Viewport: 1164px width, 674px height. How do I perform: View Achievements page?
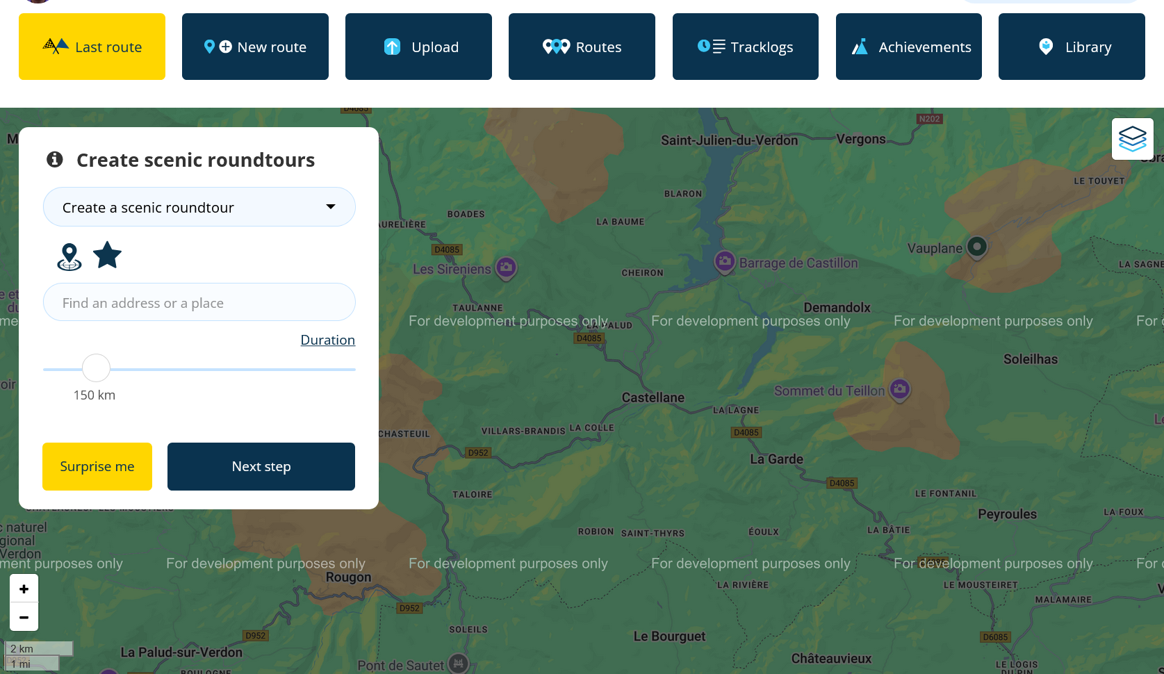coord(908,47)
